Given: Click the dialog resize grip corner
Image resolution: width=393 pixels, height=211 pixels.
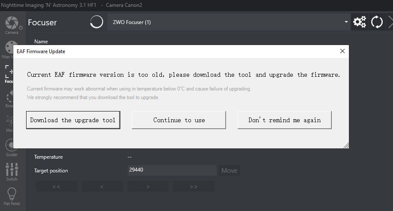Looking at the screenshot, I should click(x=346, y=146).
